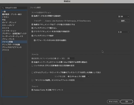Toggle パフォーマンスのために保存を最適化 checkbox
The image size is (134, 105).
[x=35, y=40]
